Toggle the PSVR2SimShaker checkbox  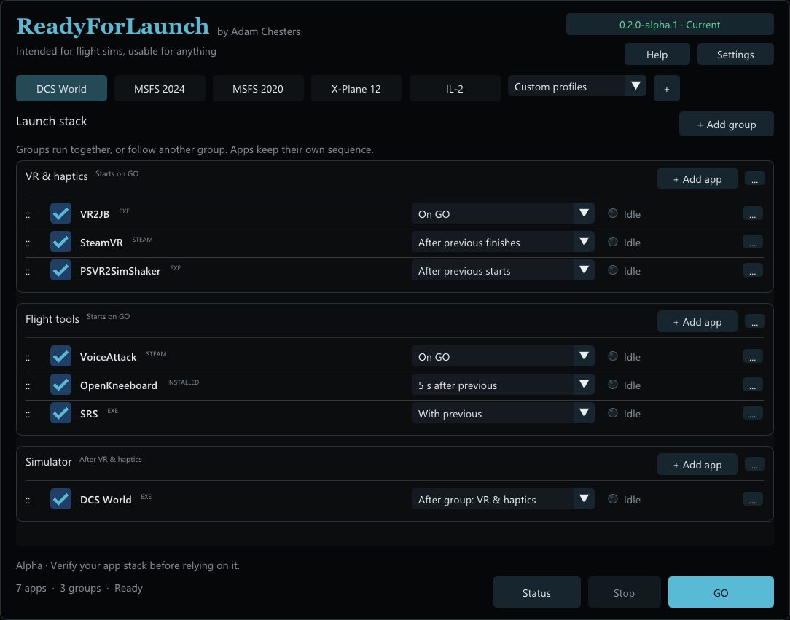pyautogui.click(x=60, y=270)
